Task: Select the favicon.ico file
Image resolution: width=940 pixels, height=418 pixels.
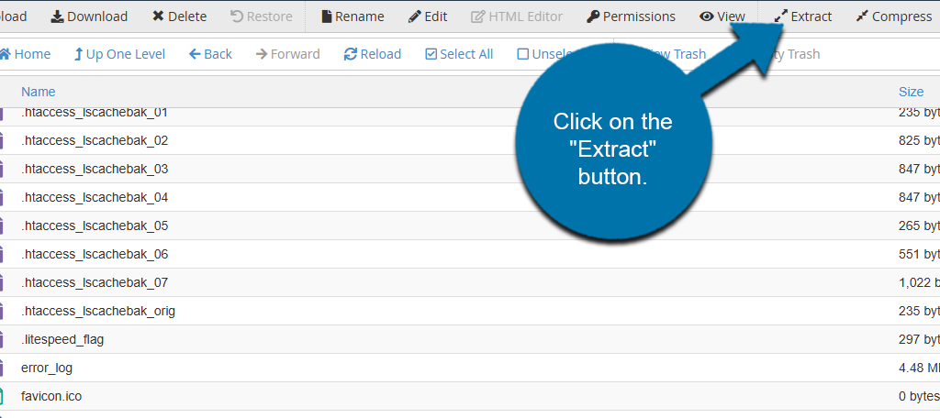Action: 51,396
